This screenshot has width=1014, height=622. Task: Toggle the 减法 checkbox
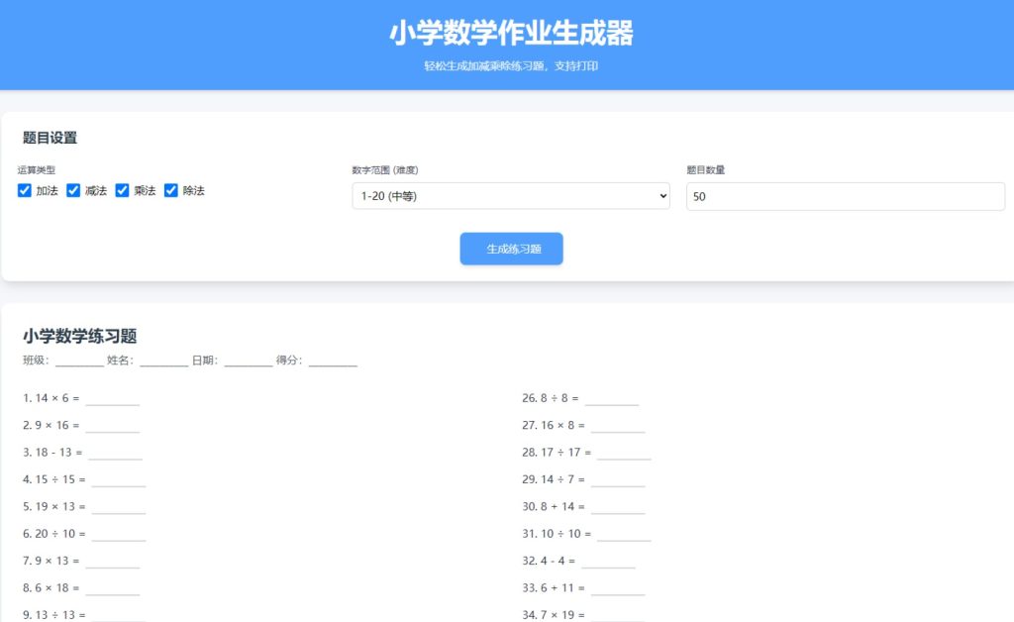tap(73, 190)
